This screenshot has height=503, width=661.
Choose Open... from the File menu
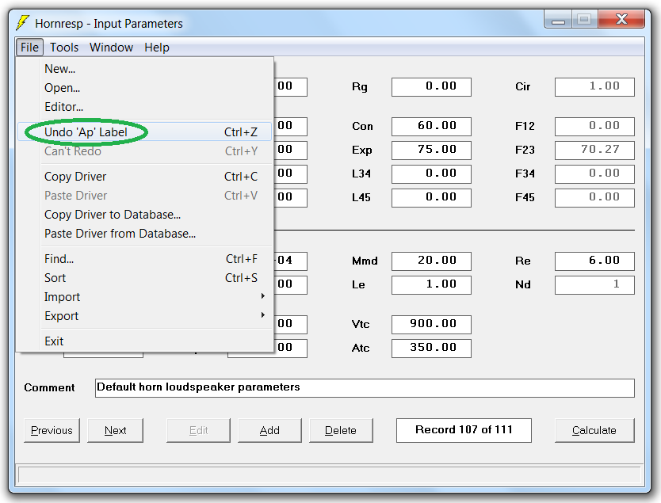click(x=146, y=88)
